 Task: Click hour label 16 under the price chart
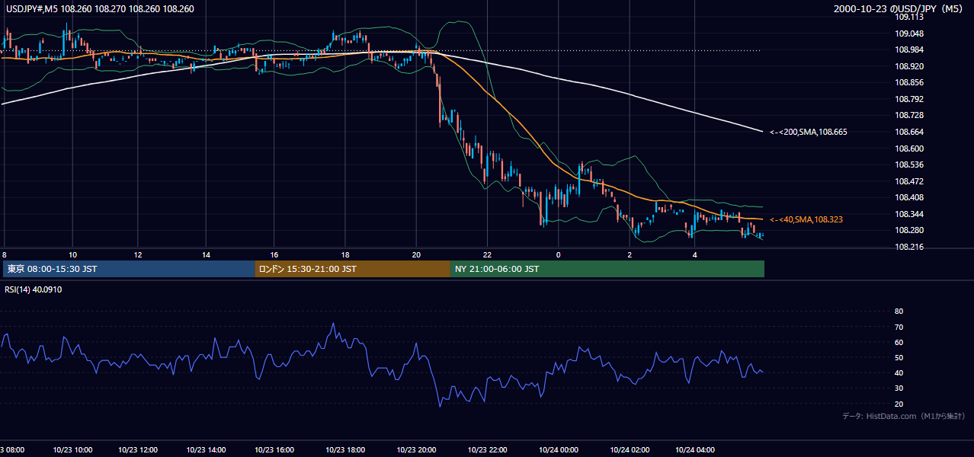[274, 254]
